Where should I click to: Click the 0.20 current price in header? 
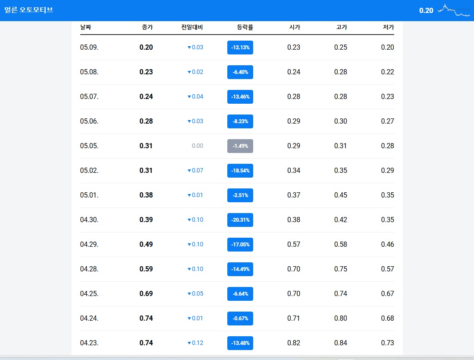click(x=426, y=11)
